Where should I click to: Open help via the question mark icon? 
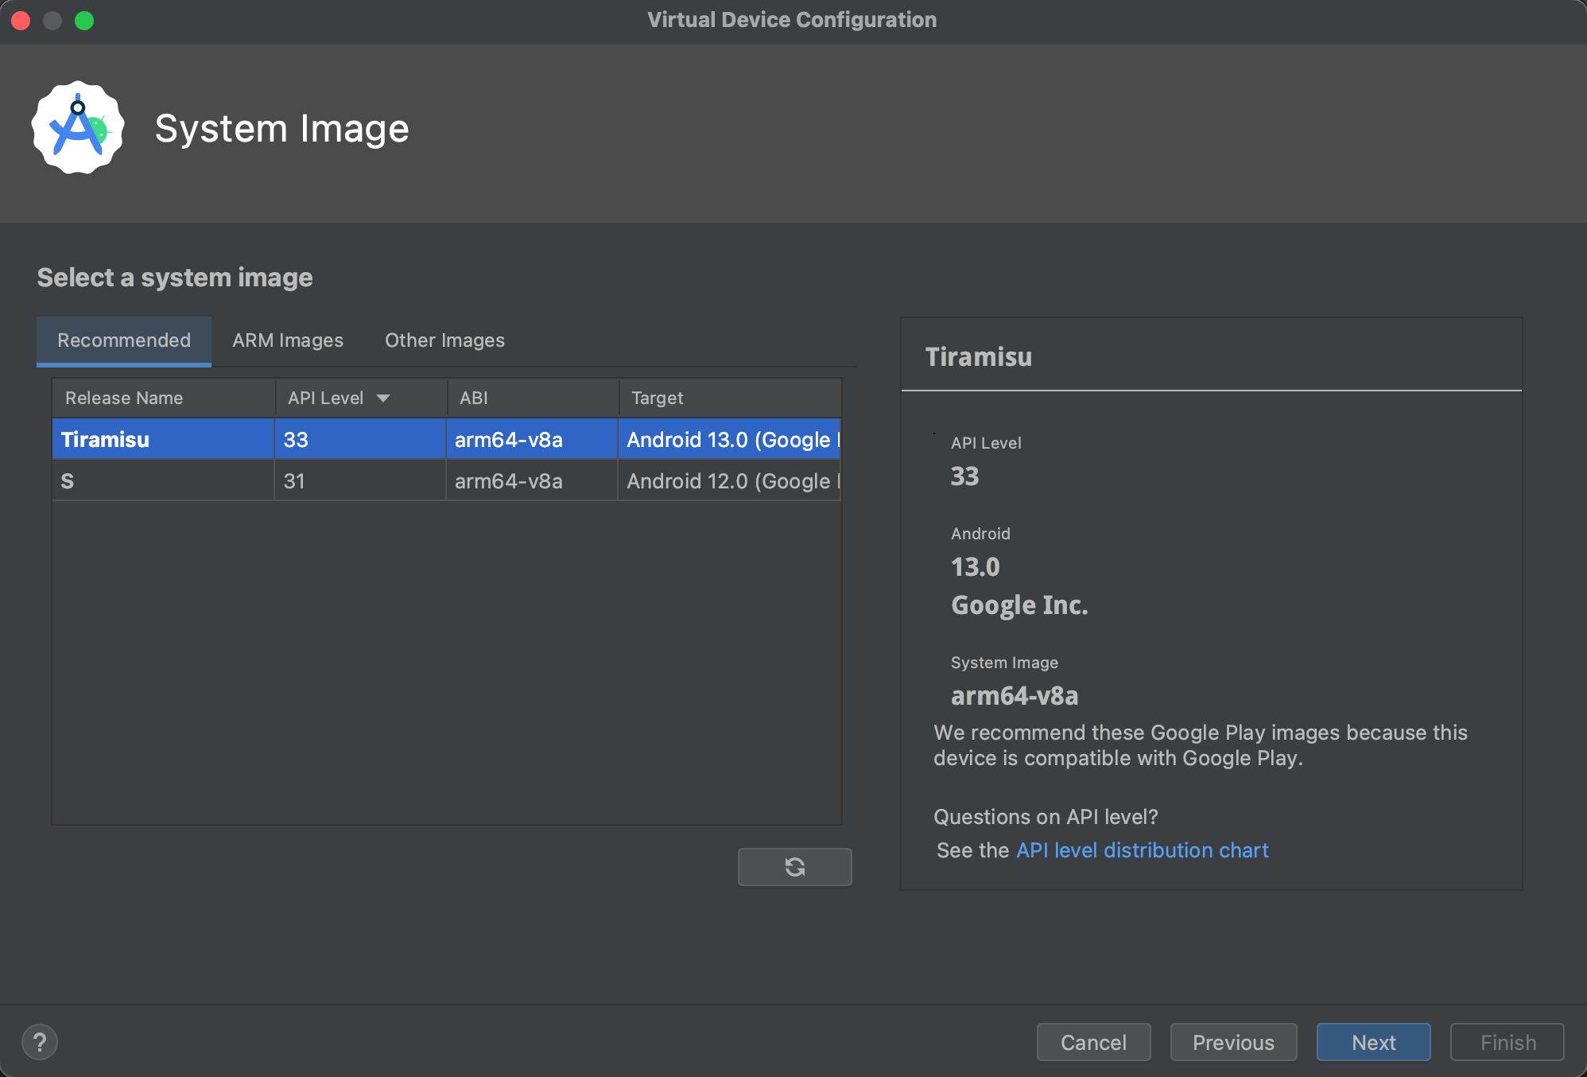pos(40,1042)
